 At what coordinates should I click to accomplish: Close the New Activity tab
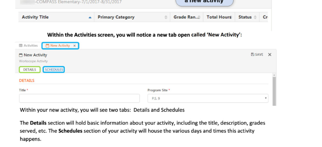(x=75, y=46)
